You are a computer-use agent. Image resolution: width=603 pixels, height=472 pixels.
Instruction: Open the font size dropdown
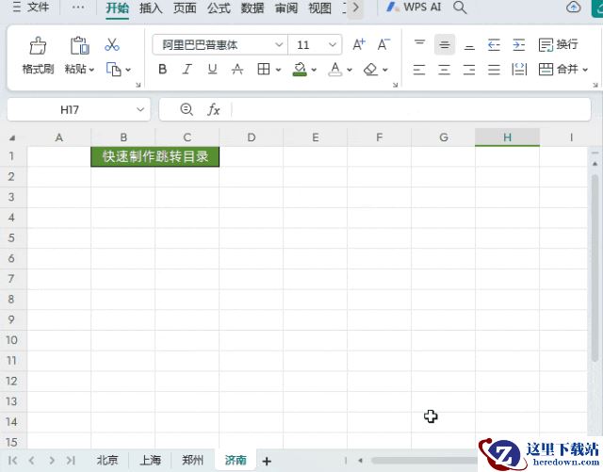coord(333,45)
